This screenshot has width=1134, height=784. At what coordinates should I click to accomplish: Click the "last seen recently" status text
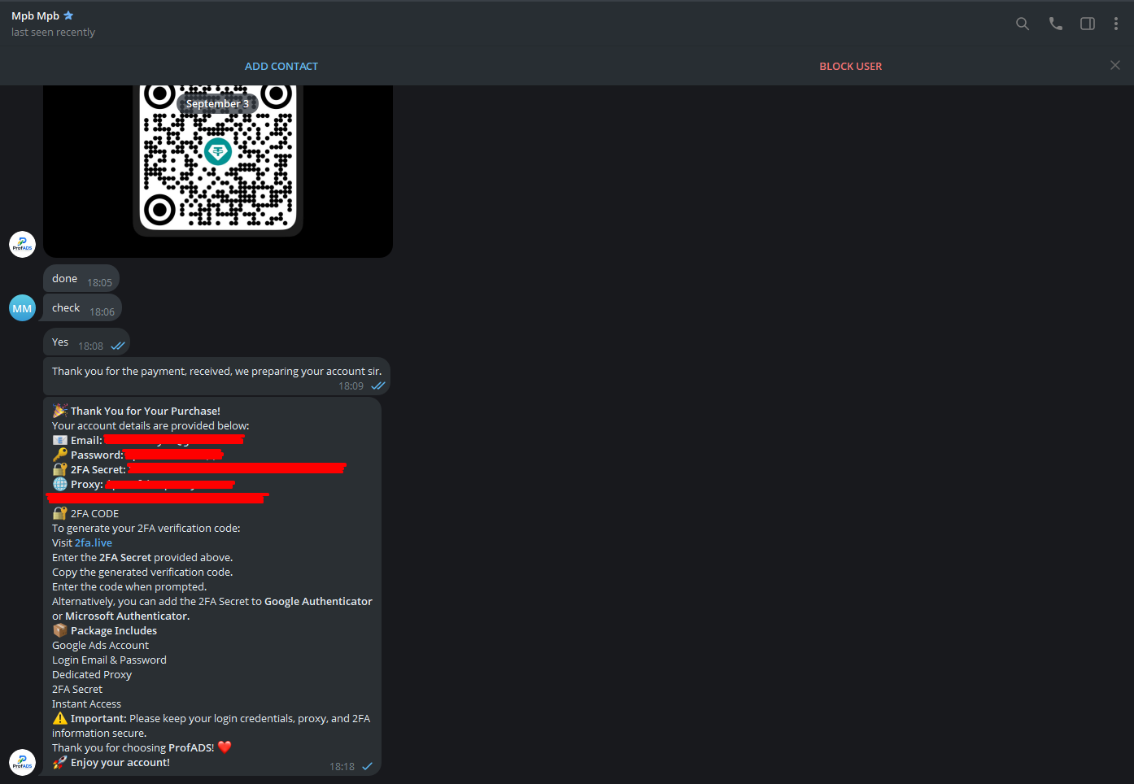coord(53,33)
